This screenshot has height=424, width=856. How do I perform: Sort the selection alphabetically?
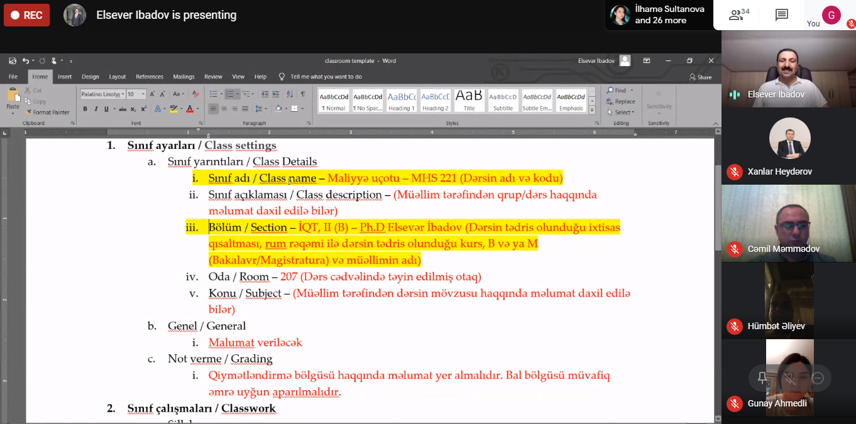[x=290, y=94]
